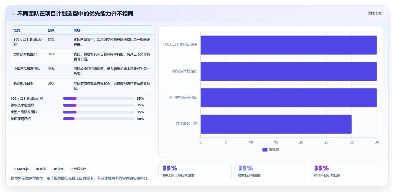Click description starting 团队较小且沟通短链
The height and width of the screenshot is (192, 394).
[x=112, y=71]
